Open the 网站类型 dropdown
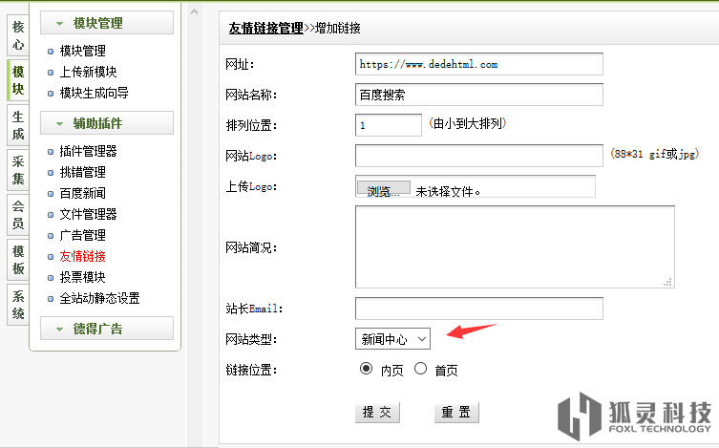The width and height of the screenshot is (719, 448). tap(392, 338)
